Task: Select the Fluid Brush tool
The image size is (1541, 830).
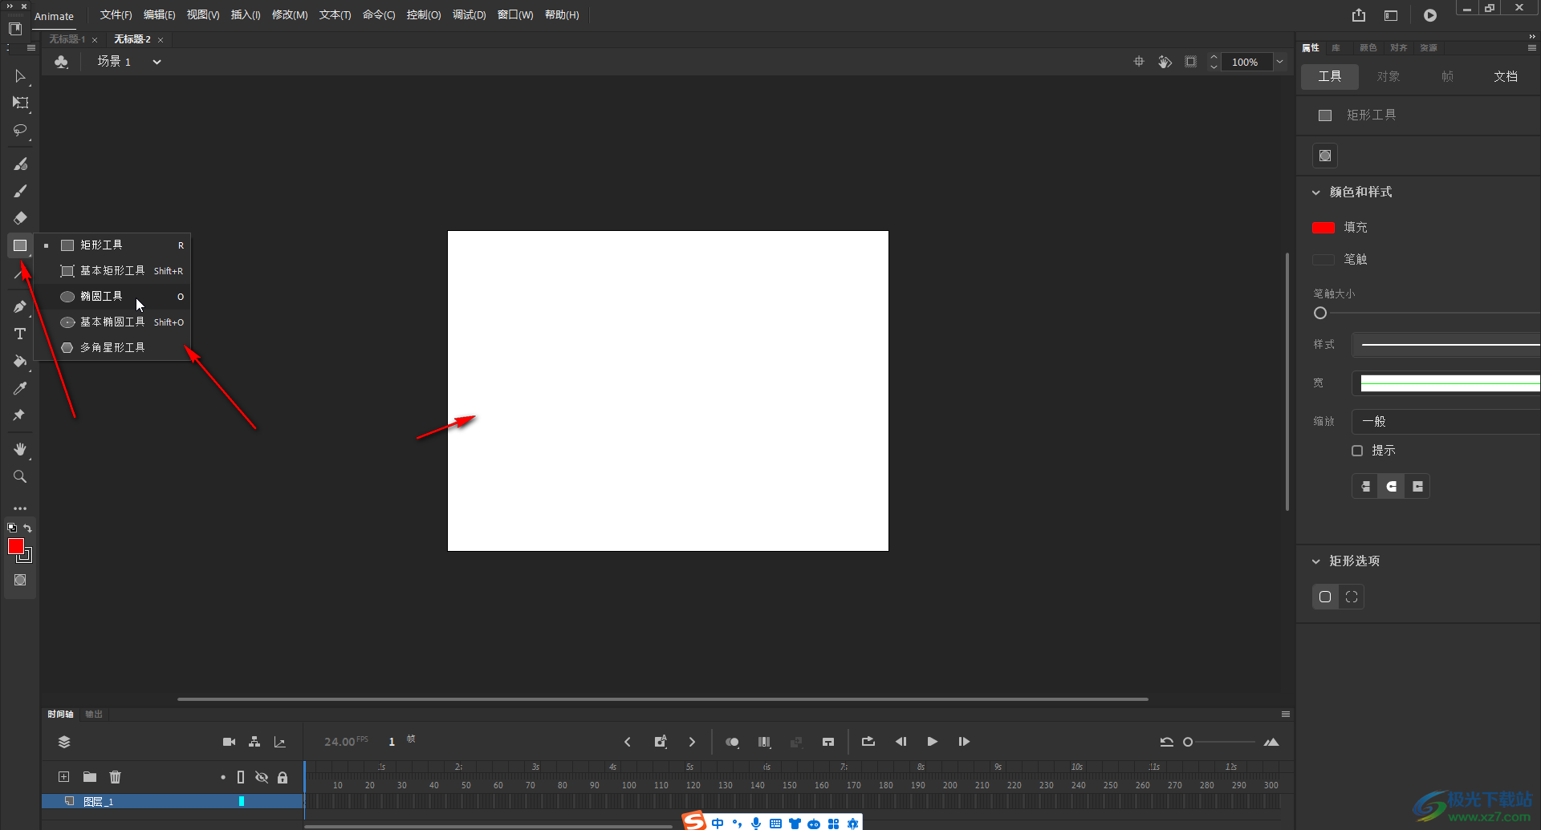Action: [20, 164]
